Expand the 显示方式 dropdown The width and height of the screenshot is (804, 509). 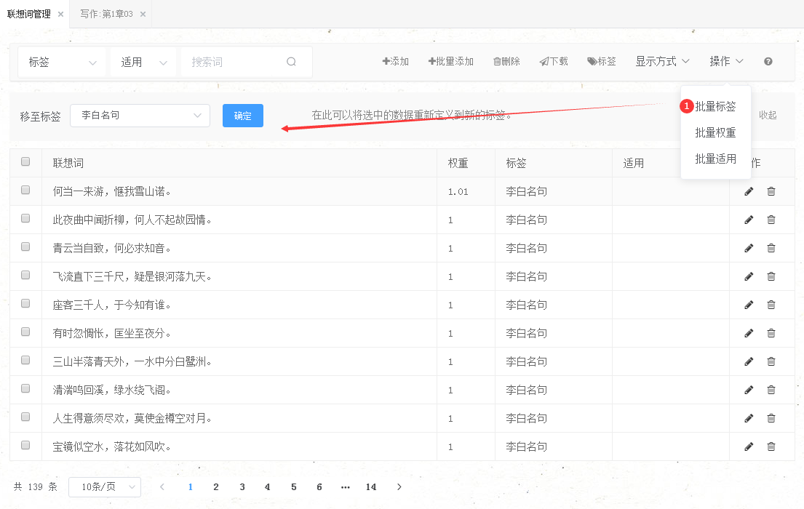(662, 62)
